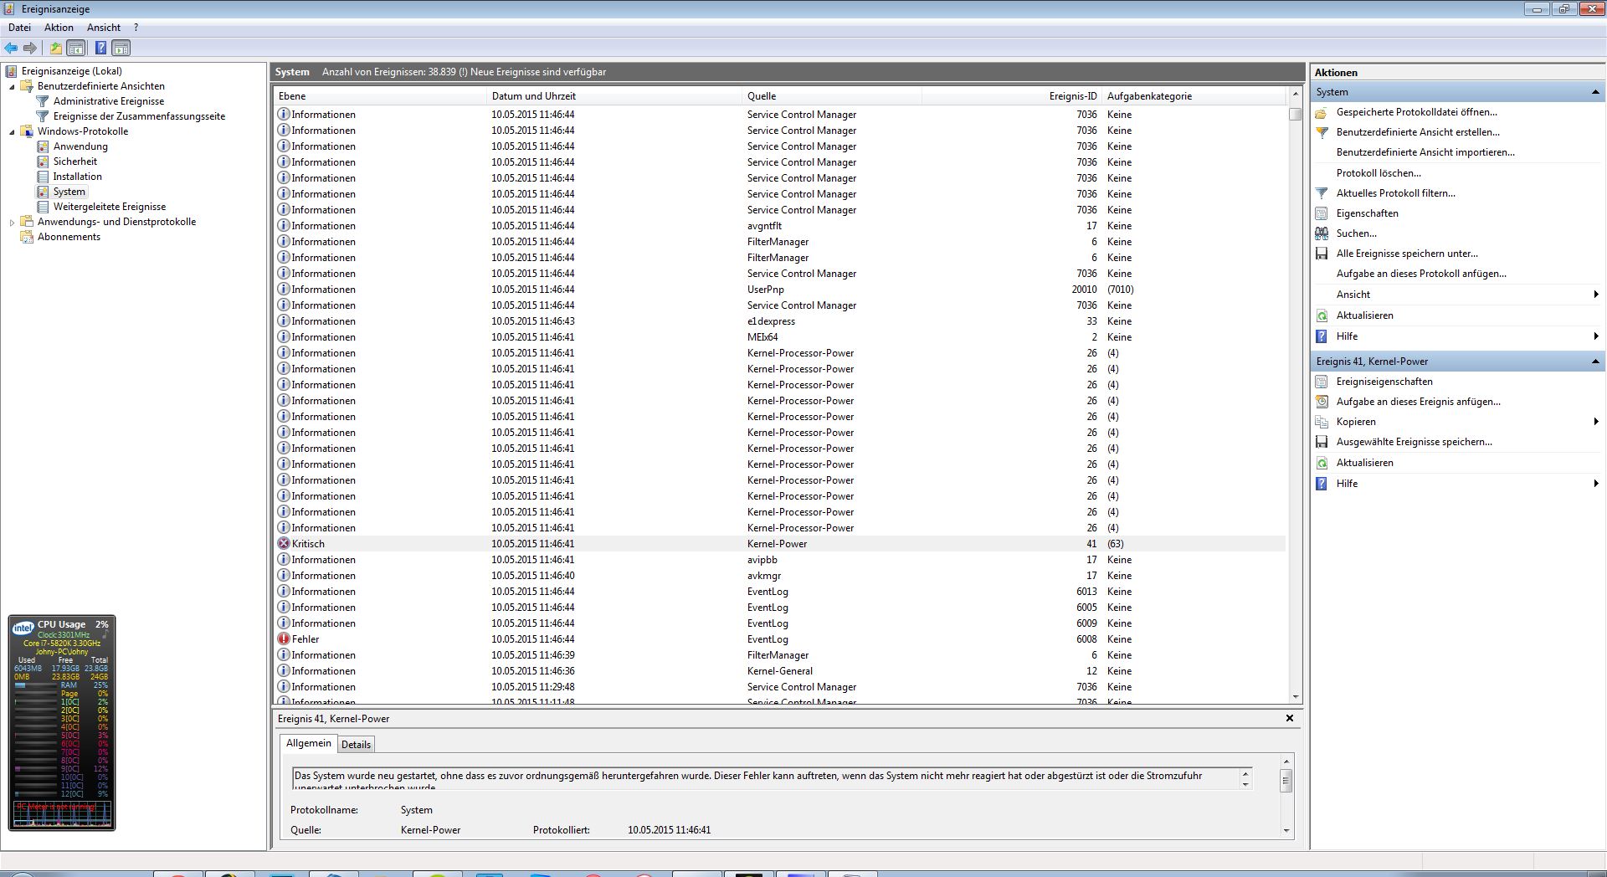Click the event list vertical scrollbar thumb

pyautogui.click(x=1296, y=114)
